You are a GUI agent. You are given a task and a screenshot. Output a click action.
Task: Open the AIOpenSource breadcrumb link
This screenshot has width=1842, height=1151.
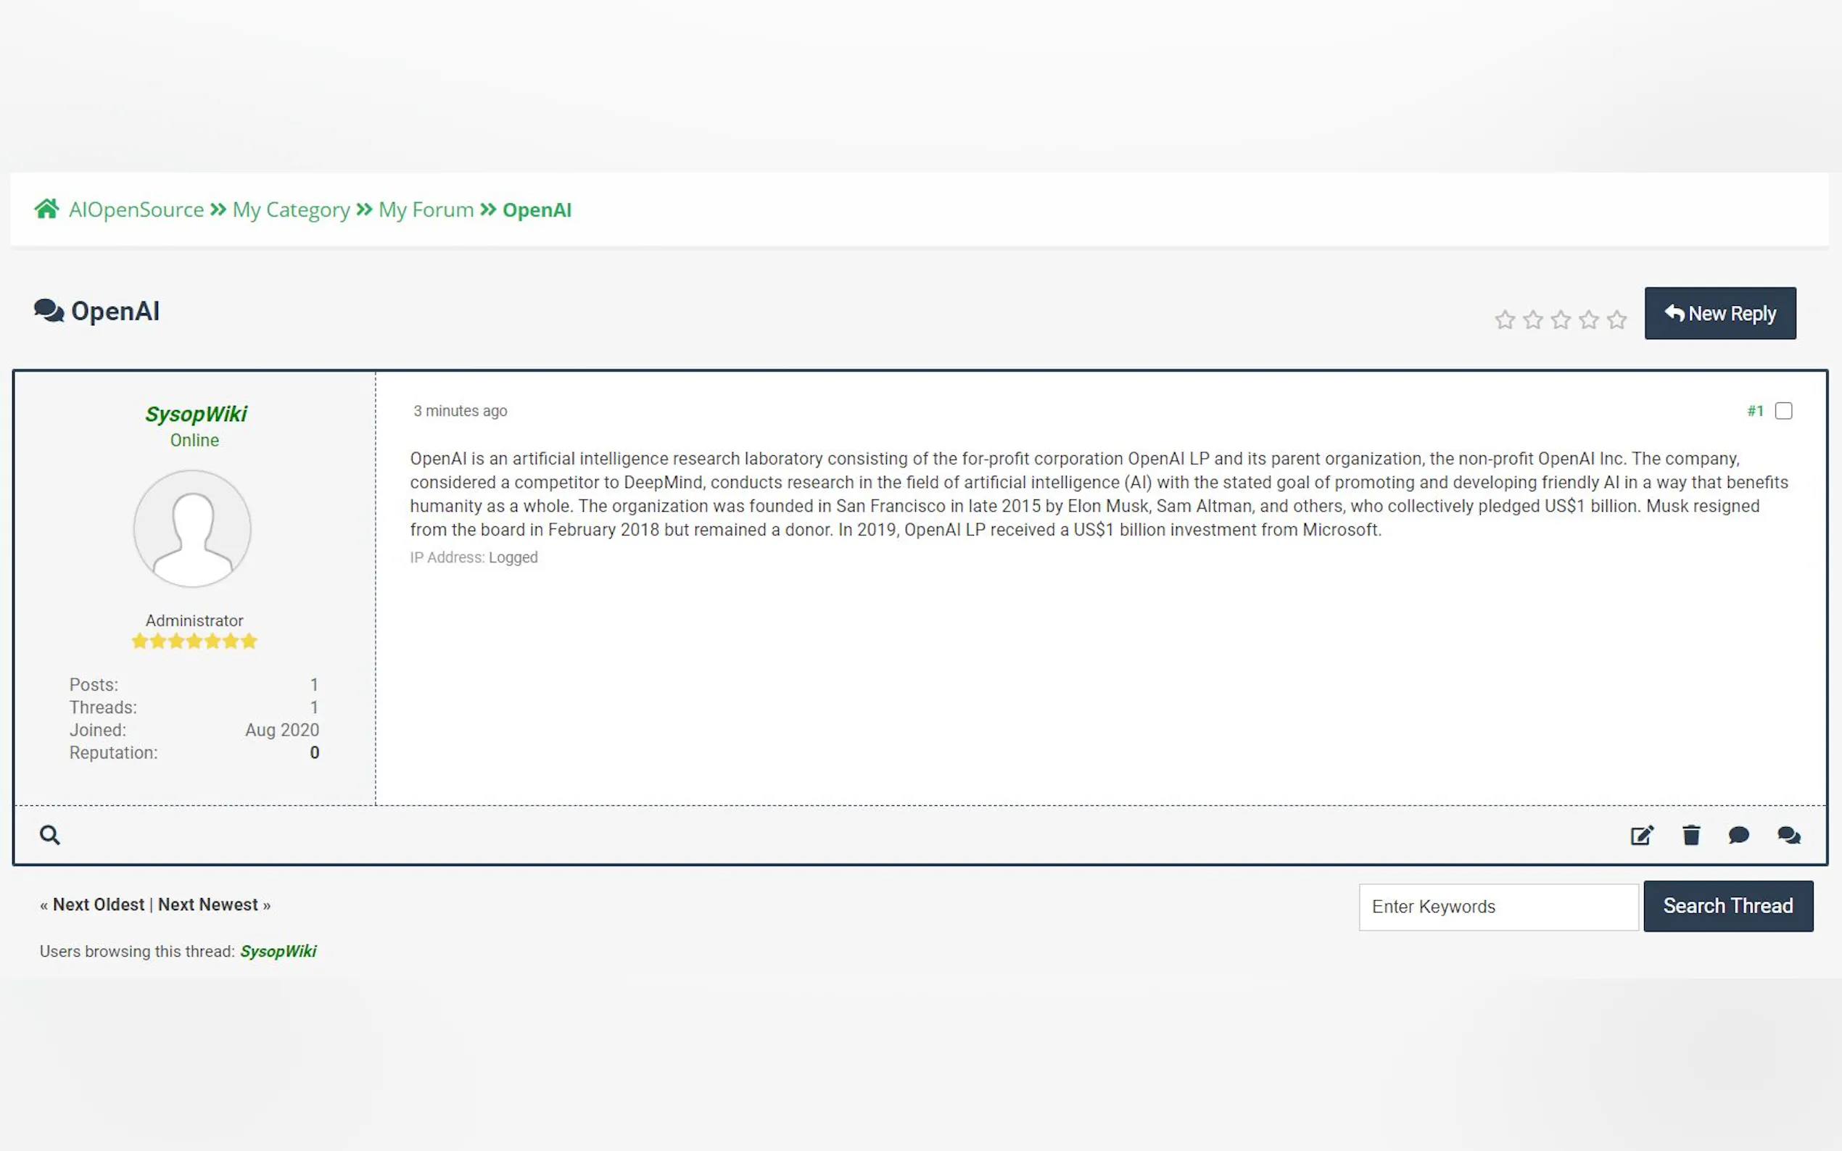tap(136, 209)
